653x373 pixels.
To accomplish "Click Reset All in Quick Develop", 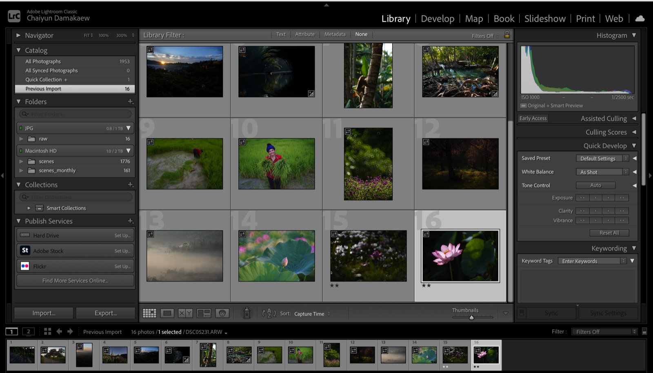I will pos(609,233).
